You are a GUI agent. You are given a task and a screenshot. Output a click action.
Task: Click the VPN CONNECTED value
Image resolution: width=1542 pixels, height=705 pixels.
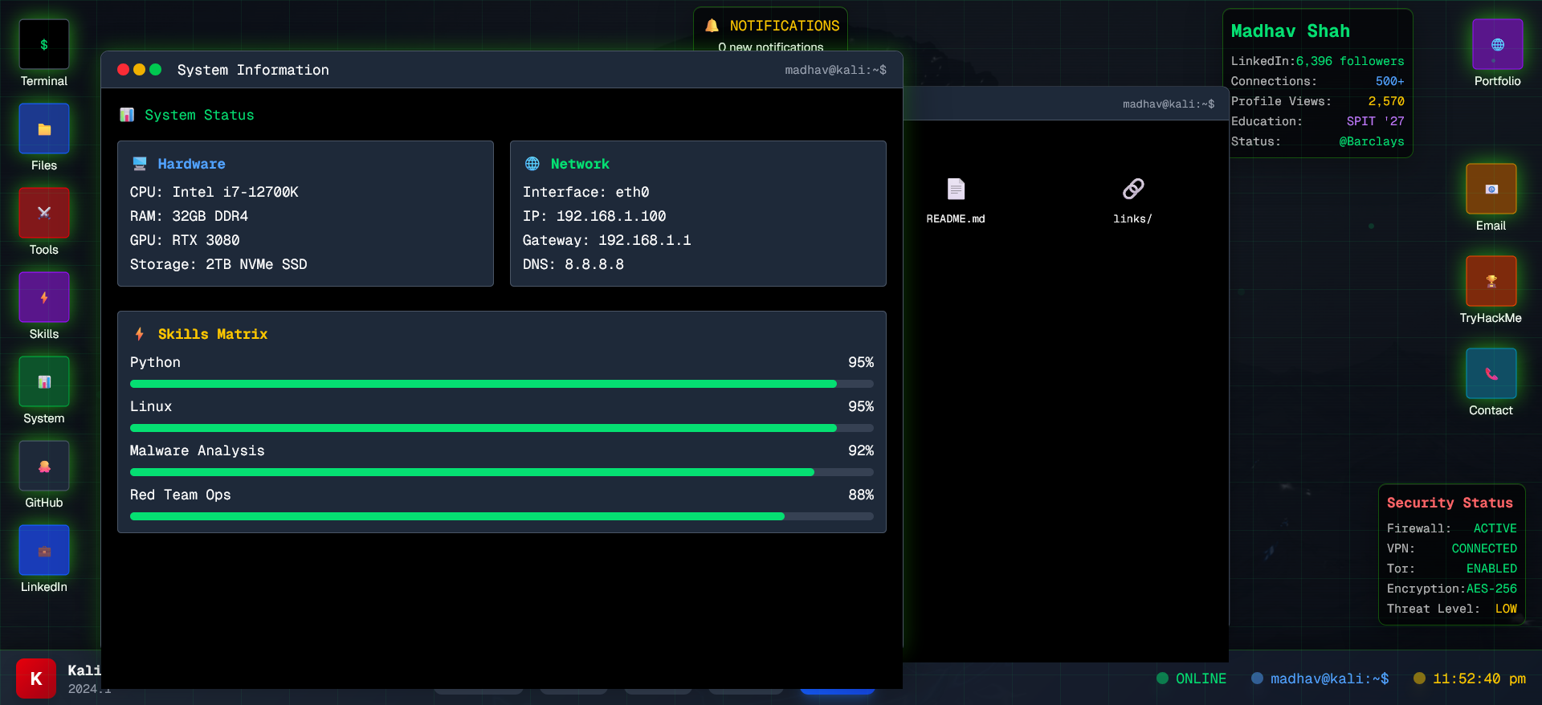(1484, 548)
